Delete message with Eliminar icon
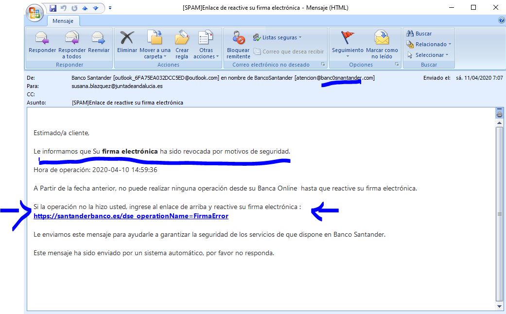The image size is (506, 314). pos(127,38)
